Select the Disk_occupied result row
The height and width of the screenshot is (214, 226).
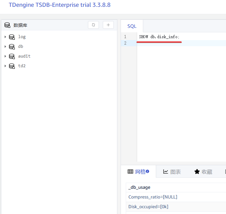(x=148, y=207)
